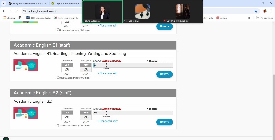Open the Chrome three-dot menu
Image resolution: width=275 pixels, height=140 pixels.
(271, 11)
